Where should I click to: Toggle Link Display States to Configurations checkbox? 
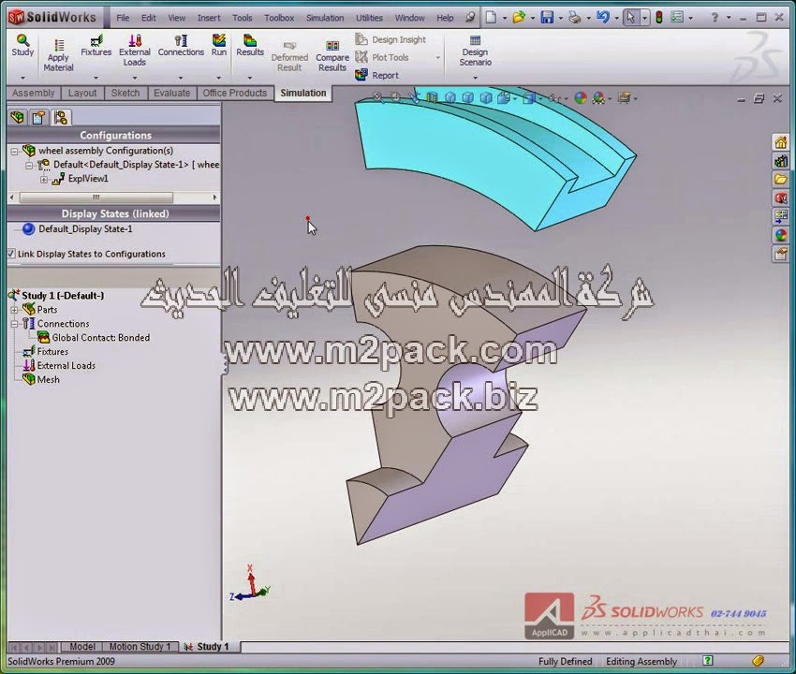pos(11,254)
